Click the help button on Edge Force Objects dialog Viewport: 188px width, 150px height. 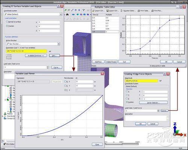click(165, 74)
